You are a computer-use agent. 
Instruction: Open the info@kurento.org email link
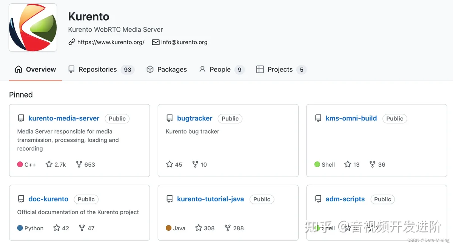tap(184, 42)
